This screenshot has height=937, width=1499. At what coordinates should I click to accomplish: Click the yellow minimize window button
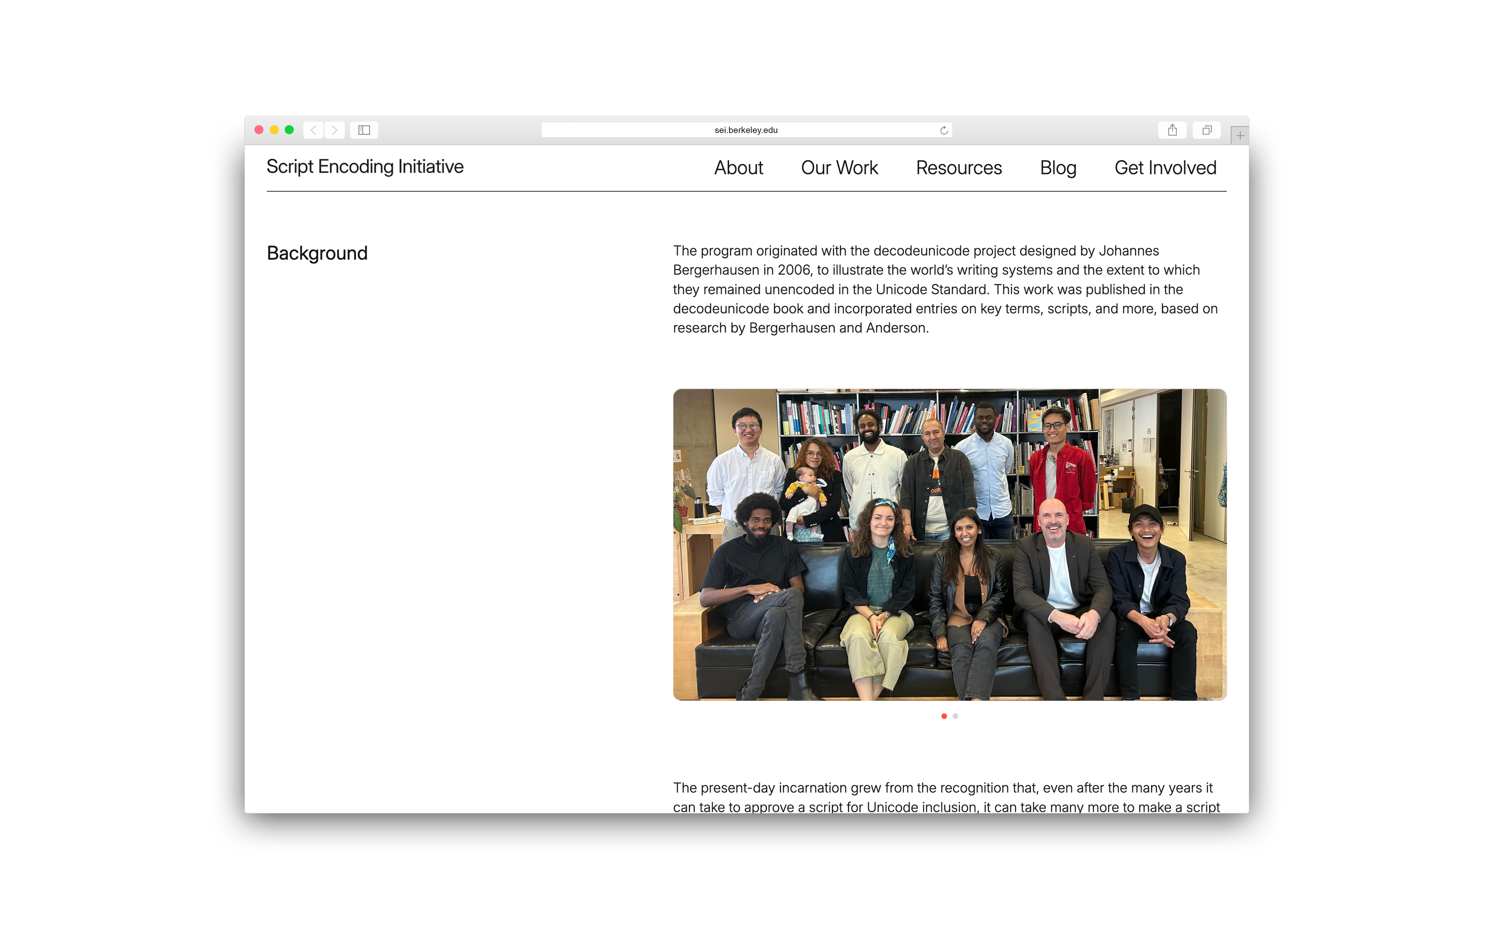[x=274, y=130]
